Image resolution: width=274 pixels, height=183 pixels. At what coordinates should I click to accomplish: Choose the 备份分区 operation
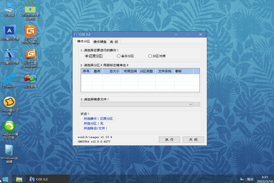[x=118, y=56]
